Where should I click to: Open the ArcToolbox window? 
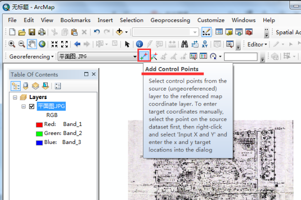coord(249,32)
